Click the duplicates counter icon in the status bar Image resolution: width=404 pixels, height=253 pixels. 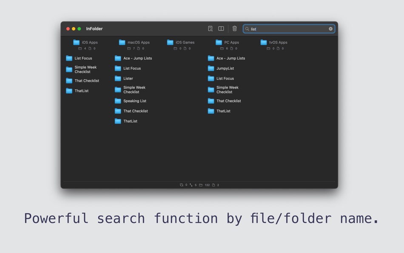[182, 185]
